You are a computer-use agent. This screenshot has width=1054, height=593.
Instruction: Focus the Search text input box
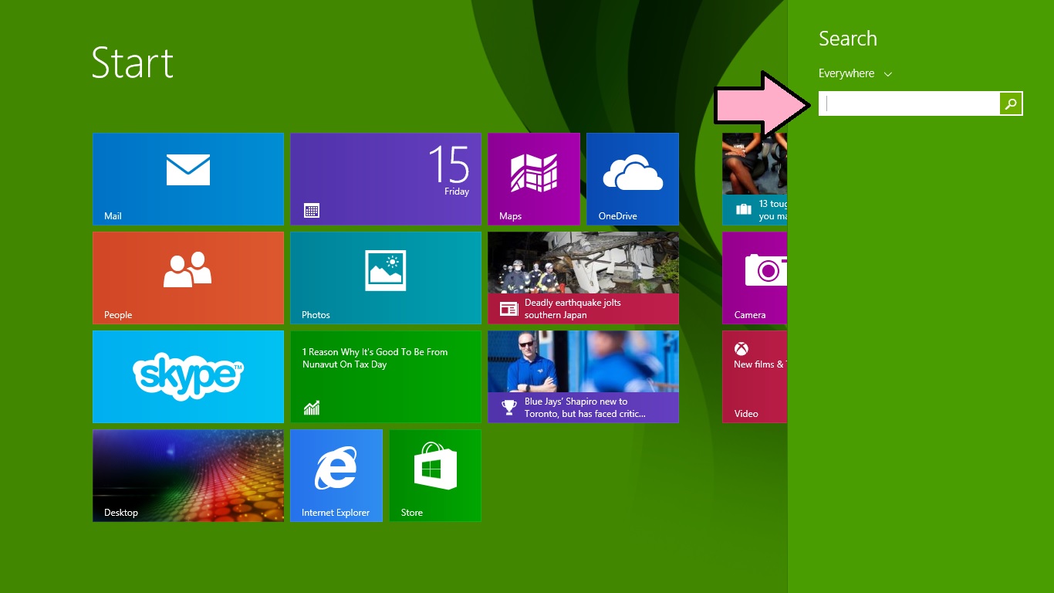click(x=910, y=103)
